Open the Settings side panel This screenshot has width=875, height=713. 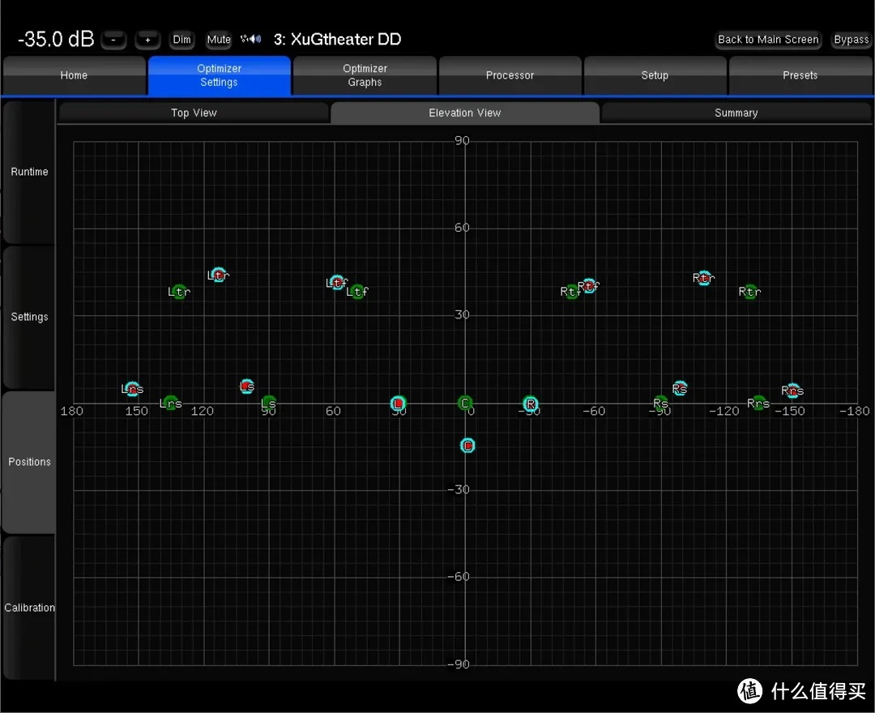pyautogui.click(x=29, y=317)
